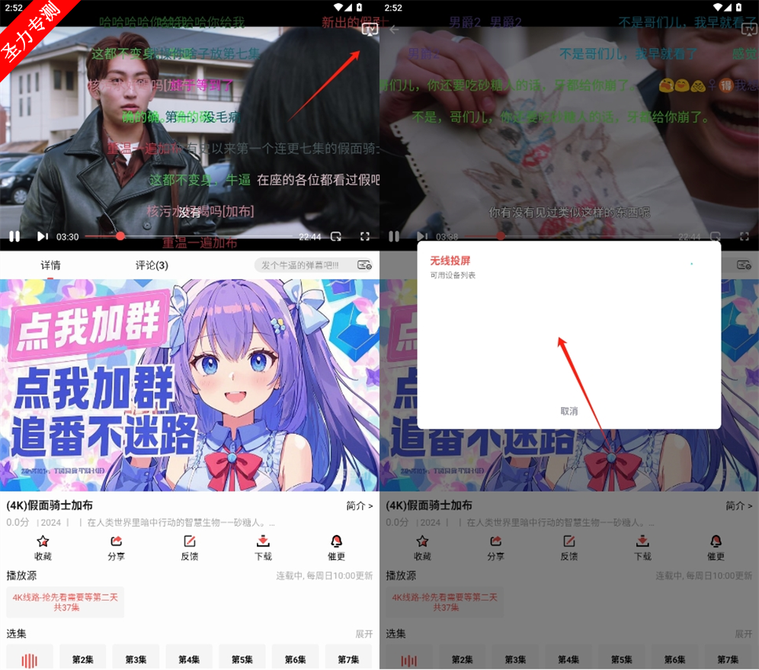Play 第5集 on the right screen
Screen dimensions: 759x670
622,657
